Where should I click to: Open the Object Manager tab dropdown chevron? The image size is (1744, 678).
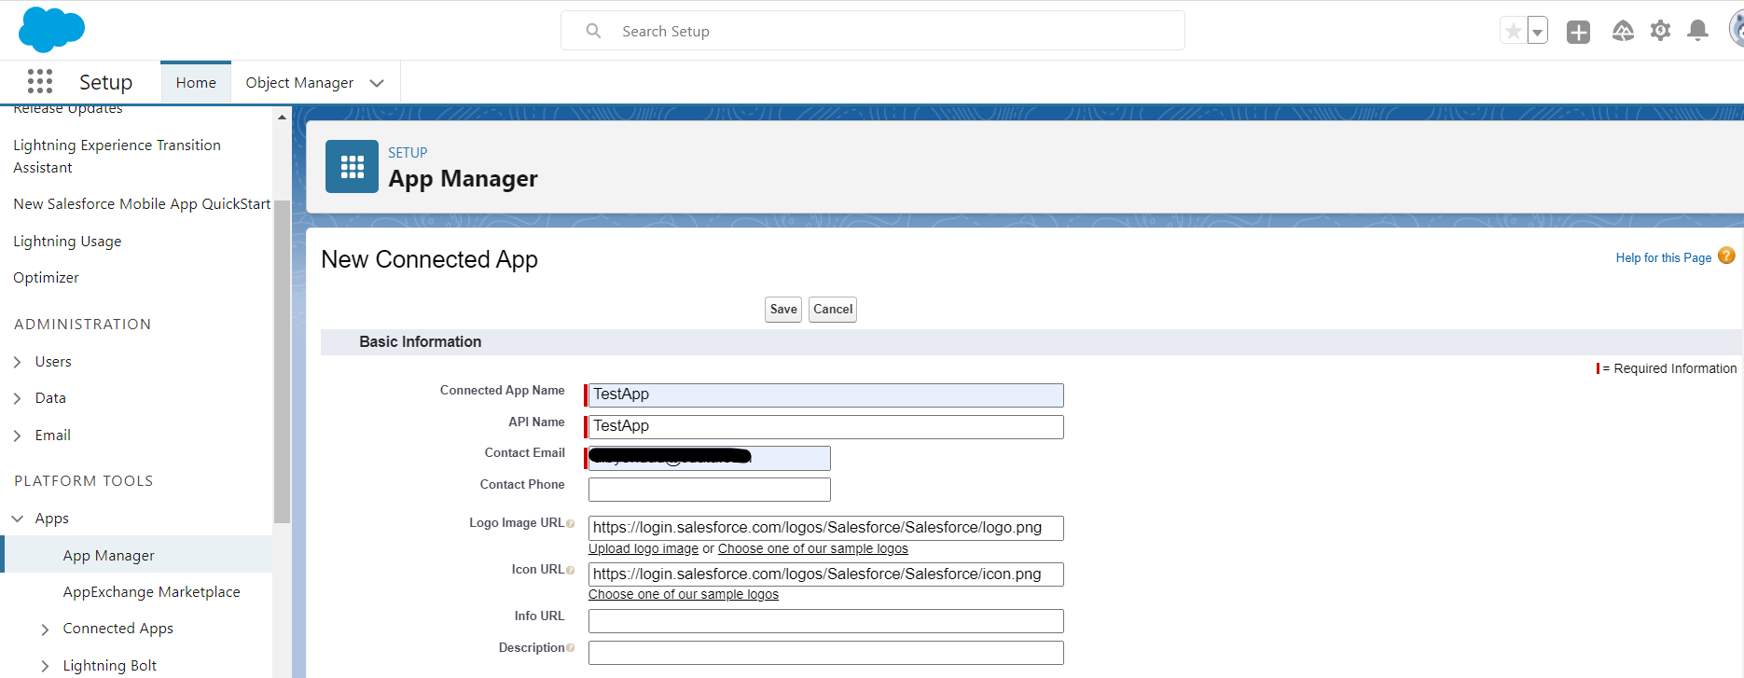(377, 83)
